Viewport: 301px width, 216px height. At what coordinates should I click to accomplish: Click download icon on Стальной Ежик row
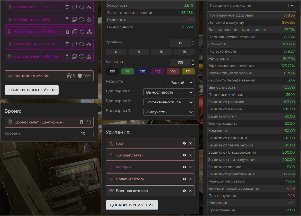[x=89, y=56]
